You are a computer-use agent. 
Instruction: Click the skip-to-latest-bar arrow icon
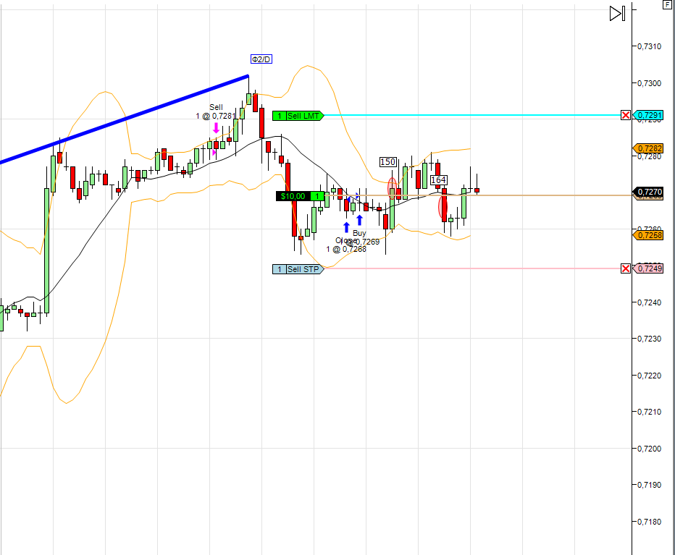click(x=617, y=13)
